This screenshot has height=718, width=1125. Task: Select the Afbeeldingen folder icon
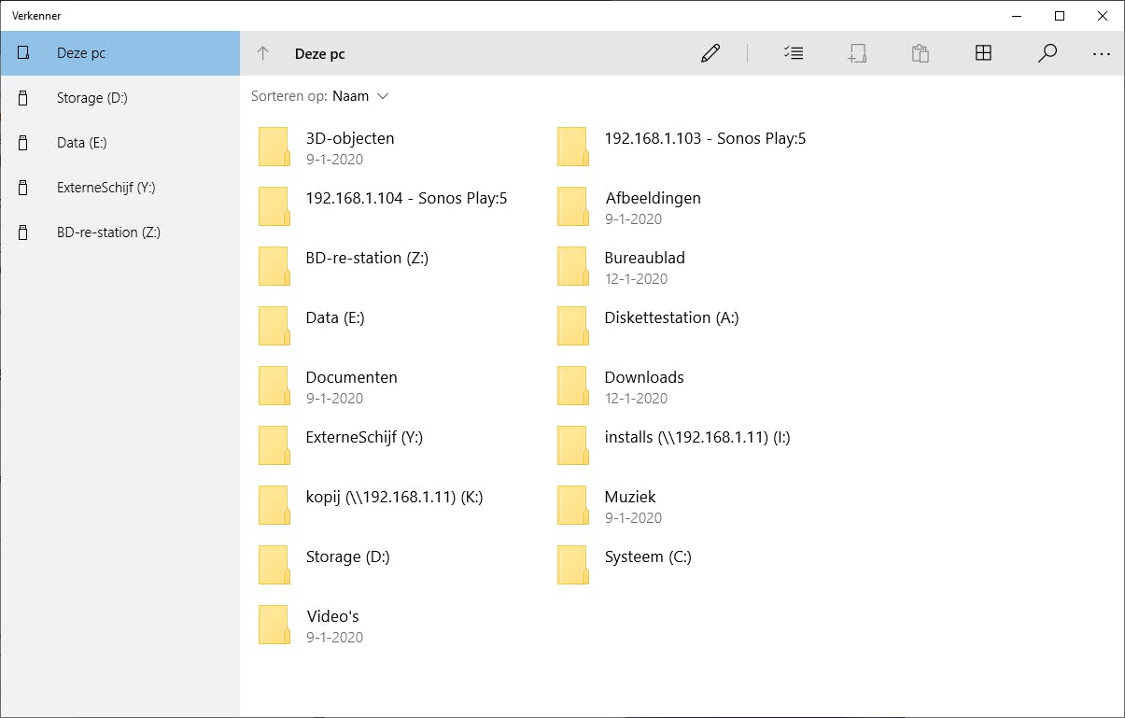click(572, 207)
